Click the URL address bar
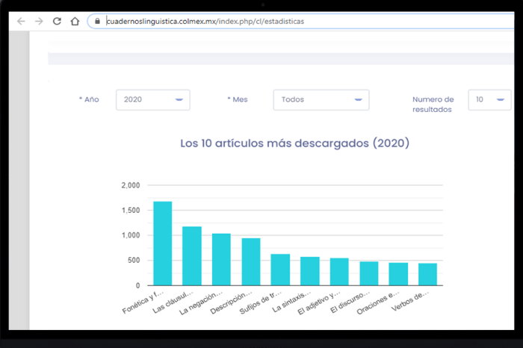 299,22
